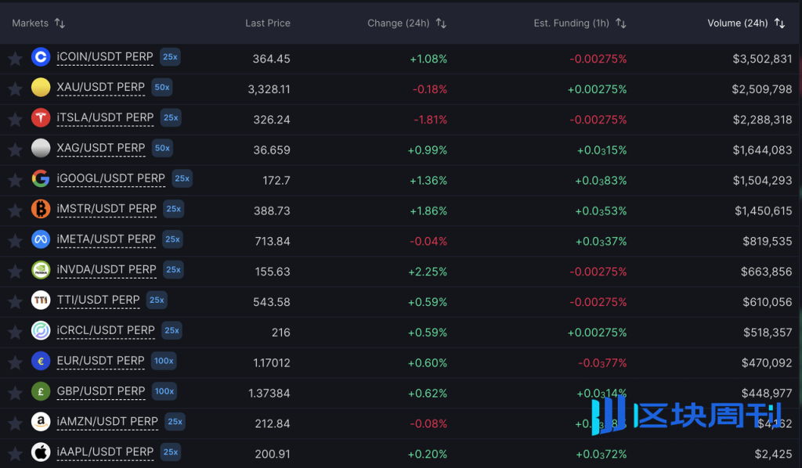Click the iCOIN coin logo icon
The width and height of the screenshot is (802, 468).
[x=41, y=56]
